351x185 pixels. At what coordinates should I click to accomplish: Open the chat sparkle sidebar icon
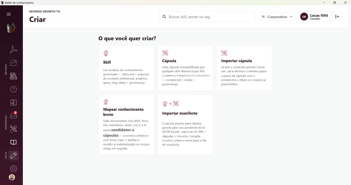click(13, 63)
